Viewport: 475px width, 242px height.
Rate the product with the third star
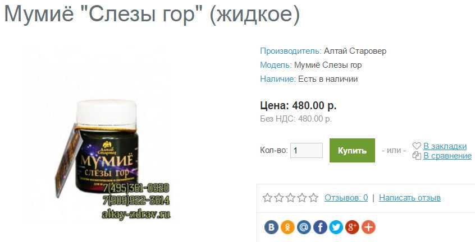coord(290,198)
